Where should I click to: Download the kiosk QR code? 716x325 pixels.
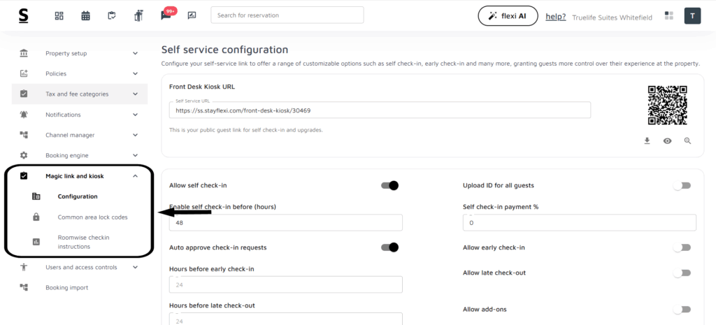(647, 140)
